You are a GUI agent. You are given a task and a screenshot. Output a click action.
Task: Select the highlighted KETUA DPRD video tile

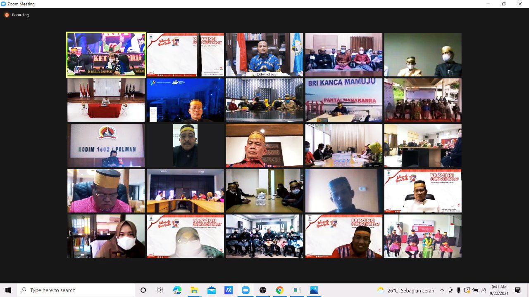pyautogui.click(x=106, y=55)
